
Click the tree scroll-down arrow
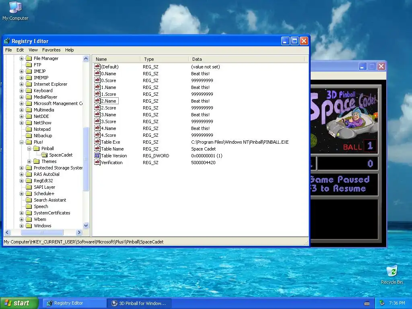(x=86, y=225)
